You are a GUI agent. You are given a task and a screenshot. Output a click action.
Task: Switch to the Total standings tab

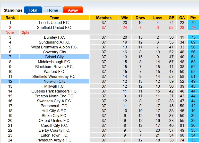click(x=33, y=10)
